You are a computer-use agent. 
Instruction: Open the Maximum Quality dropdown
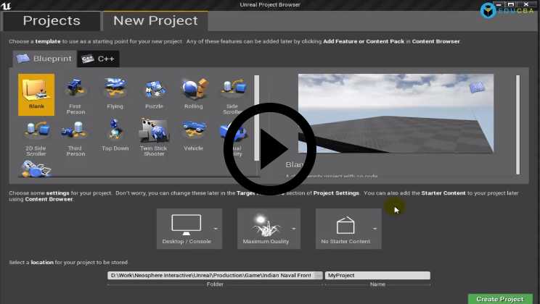coord(269,229)
